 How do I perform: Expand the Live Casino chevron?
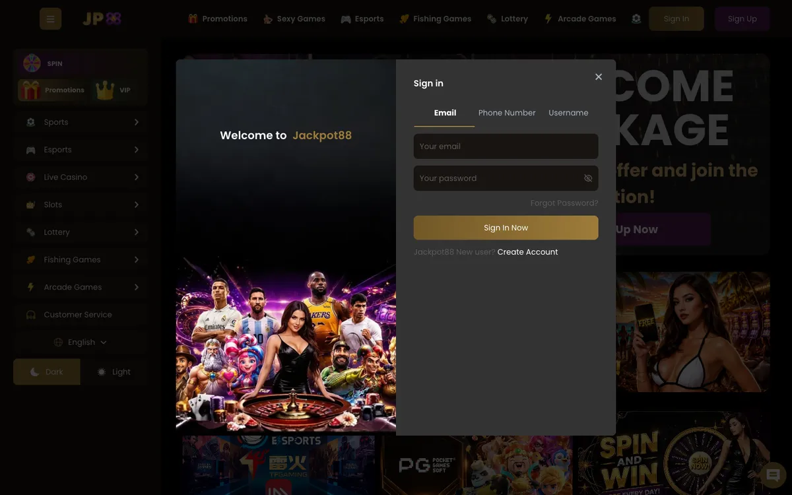[137, 178]
